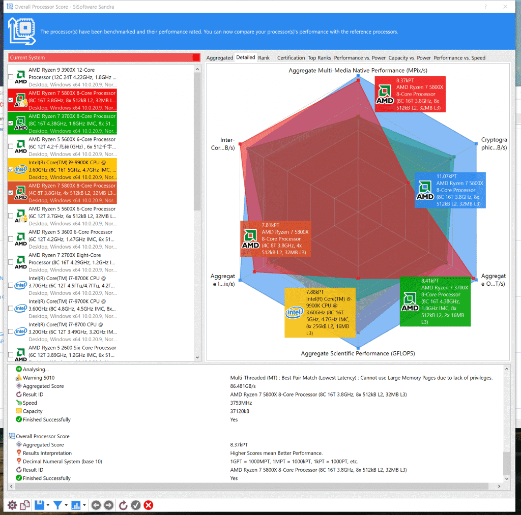Go forward with the right arrow button
The width and height of the screenshot is (521, 515).
coord(109,505)
